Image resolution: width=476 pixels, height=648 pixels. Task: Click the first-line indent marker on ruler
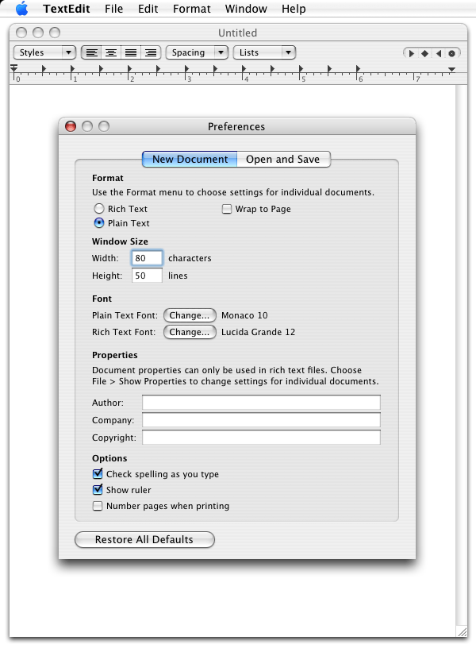pyautogui.click(x=14, y=67)
